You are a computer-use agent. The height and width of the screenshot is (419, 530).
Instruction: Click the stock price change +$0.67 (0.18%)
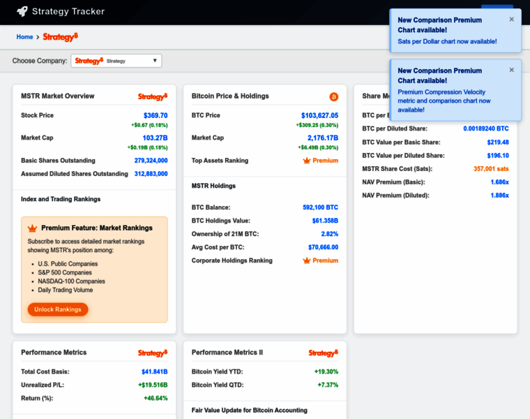(149, 125)
